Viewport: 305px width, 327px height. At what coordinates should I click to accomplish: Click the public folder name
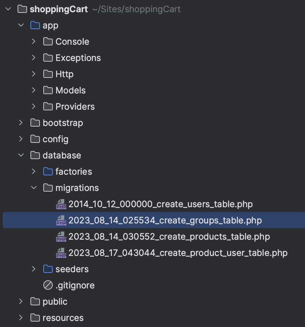[x=55, y=302]
